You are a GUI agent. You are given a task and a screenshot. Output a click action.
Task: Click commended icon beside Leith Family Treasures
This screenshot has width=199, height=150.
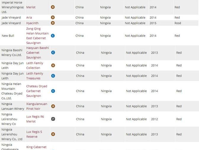(53, 76)
